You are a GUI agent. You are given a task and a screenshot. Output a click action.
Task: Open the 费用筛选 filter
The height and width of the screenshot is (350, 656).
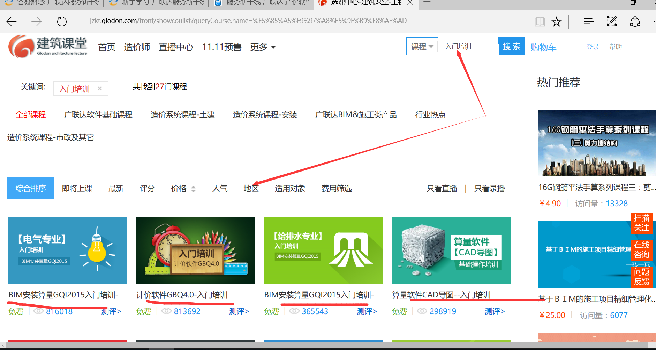tap(337, 189)
